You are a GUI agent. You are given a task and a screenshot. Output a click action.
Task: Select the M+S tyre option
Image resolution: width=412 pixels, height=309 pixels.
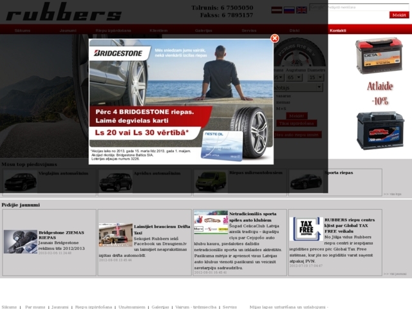click(281, 109)
